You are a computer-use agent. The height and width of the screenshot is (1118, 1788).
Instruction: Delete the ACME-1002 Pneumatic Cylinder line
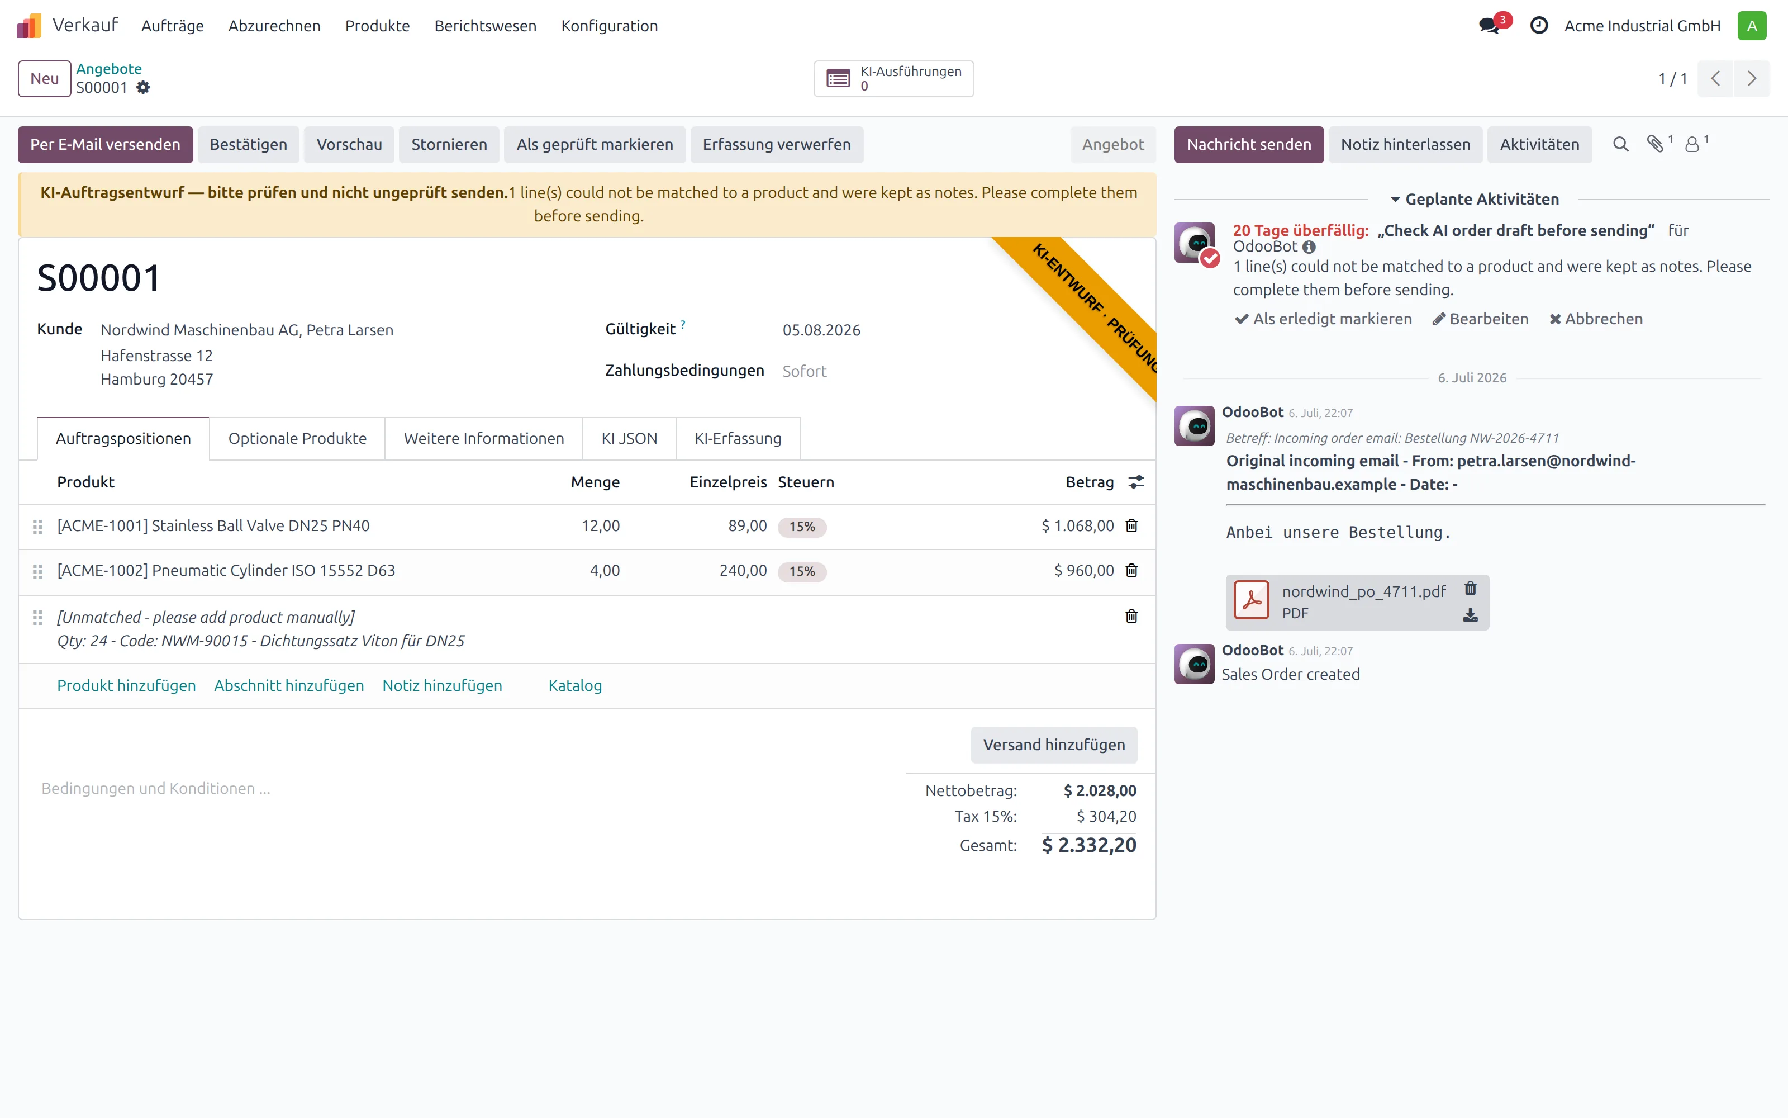(1131, 570)
